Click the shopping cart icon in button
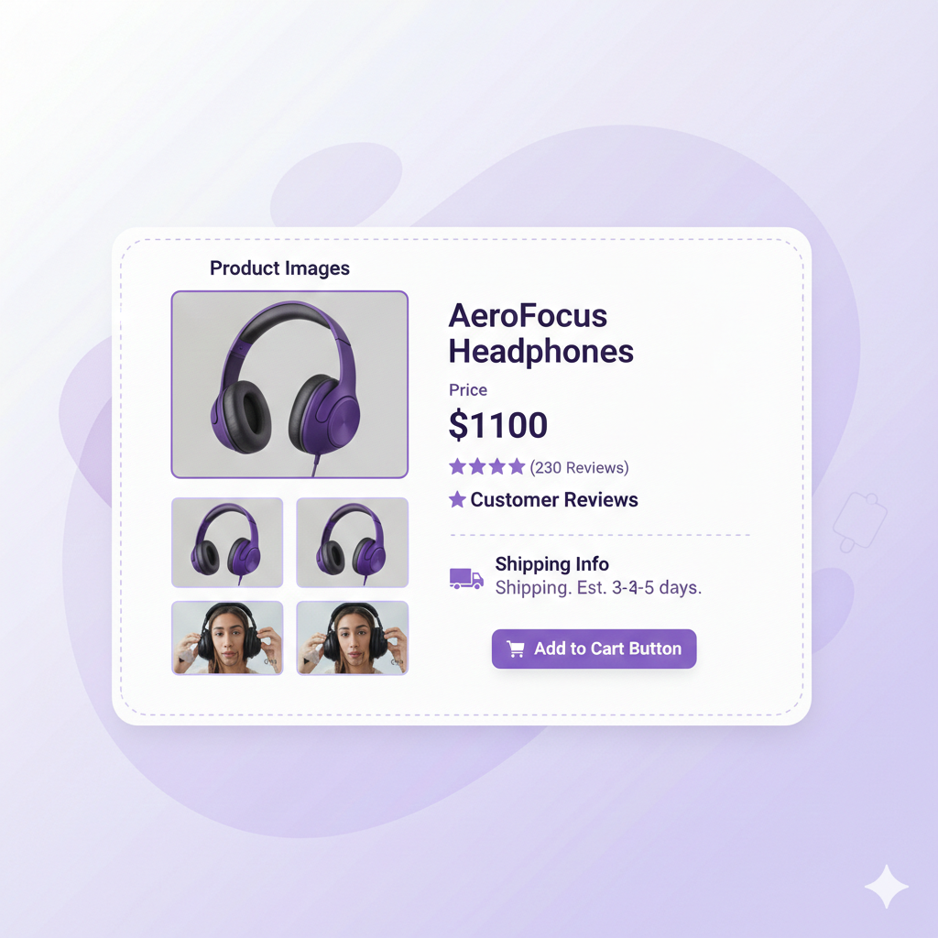 [x=515, y=649]
